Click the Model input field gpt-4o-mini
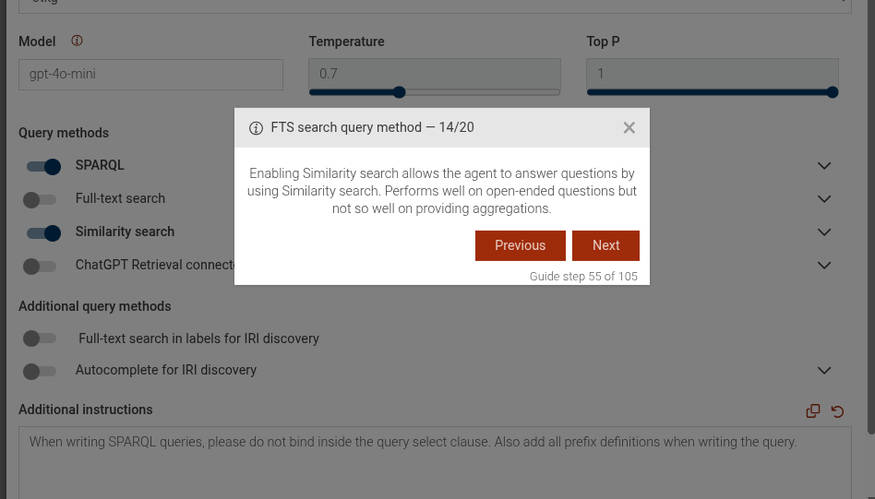Screen dimensions: 875x499 tap(150, 75)
